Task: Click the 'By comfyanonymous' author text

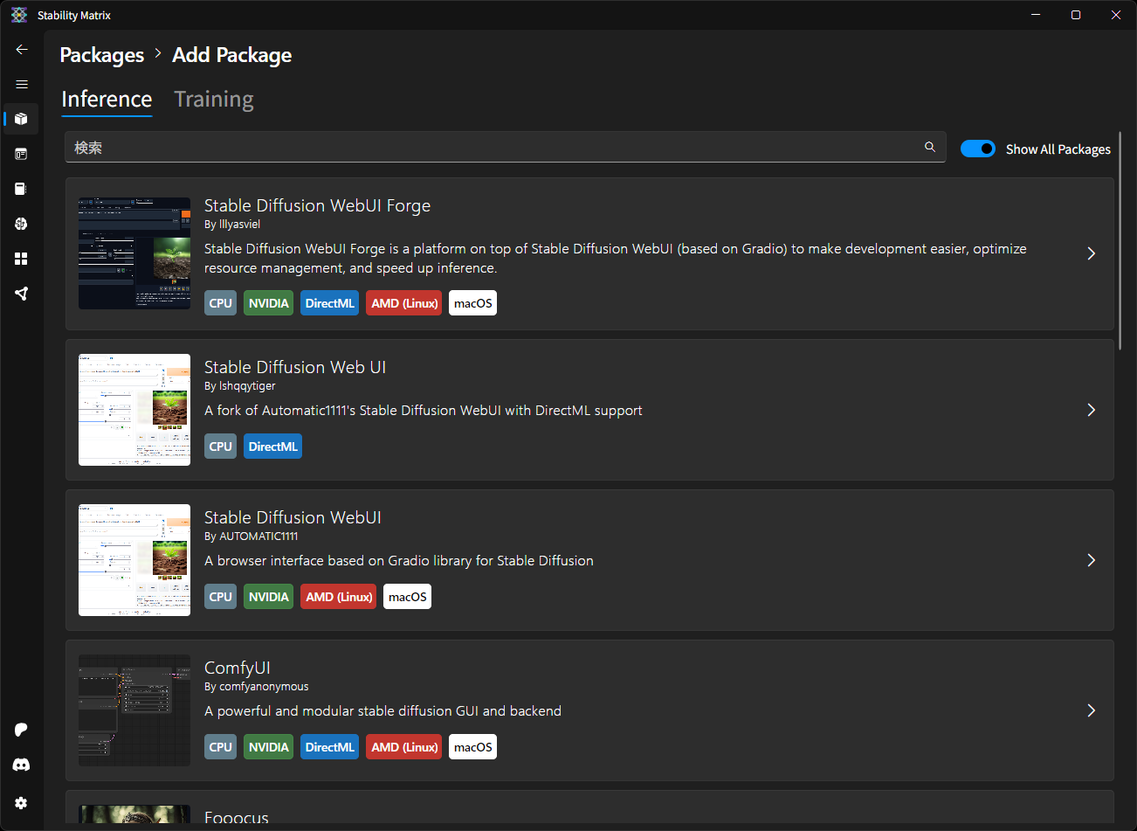Action: (257, 687)
